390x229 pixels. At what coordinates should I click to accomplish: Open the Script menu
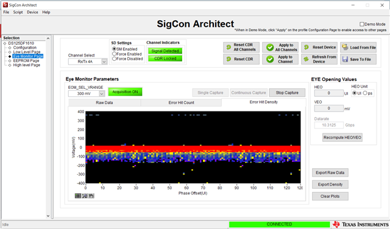tap(18, 12)
